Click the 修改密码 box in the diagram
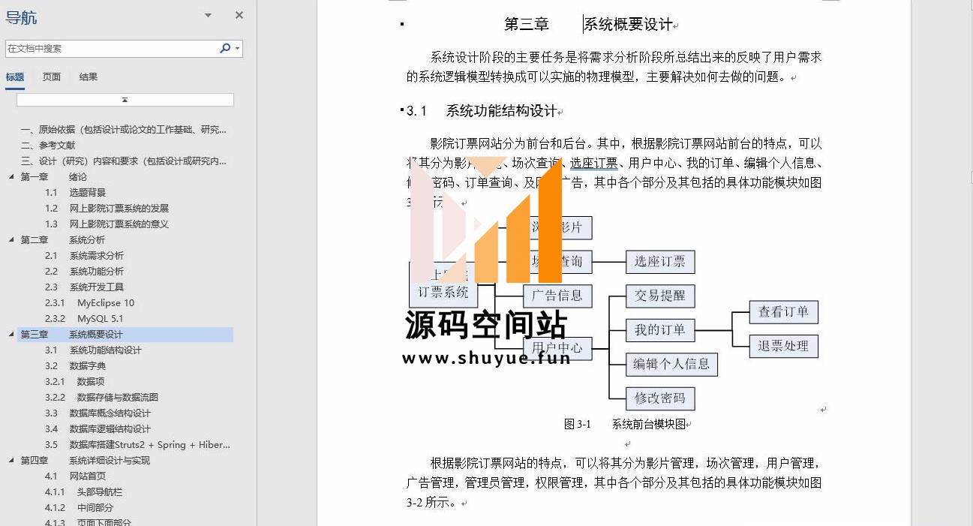Image resolution: width=973 pixels, height=526 pixels. (660, 398)
